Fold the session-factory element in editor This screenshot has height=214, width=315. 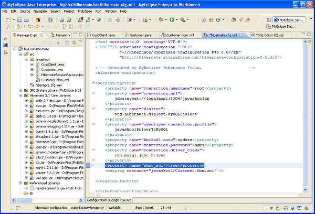point(93,83)
